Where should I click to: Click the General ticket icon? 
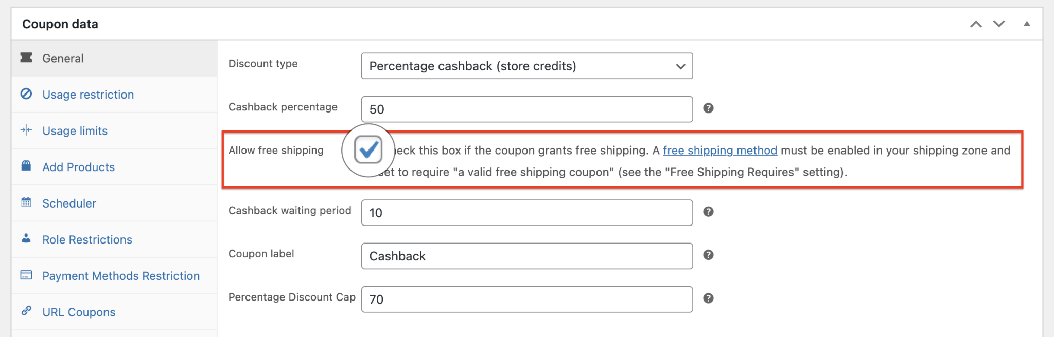[26, 58]
